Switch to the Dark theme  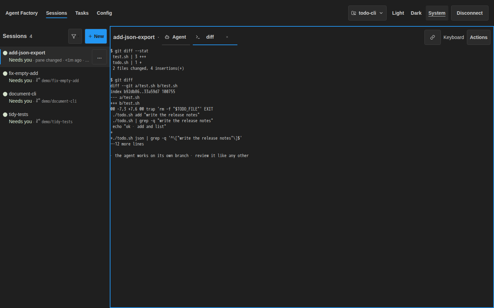pos(416,13)
